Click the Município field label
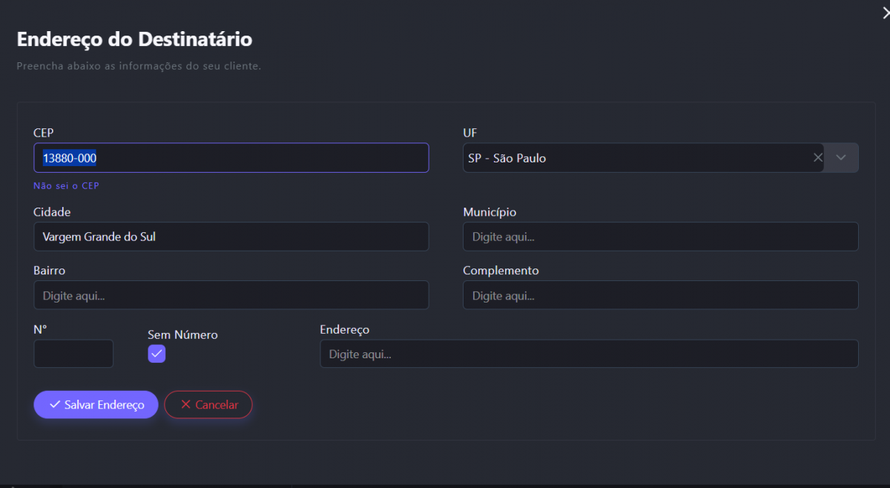This screenshot has width=890, height=488. [x=489, y=212]
